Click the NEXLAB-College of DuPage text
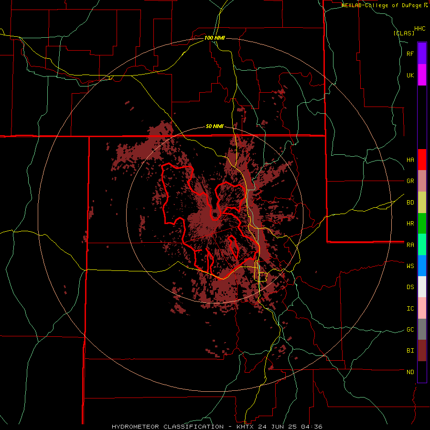Image resolution: width=430 pixels, height=430 pixels. [382, 5]
